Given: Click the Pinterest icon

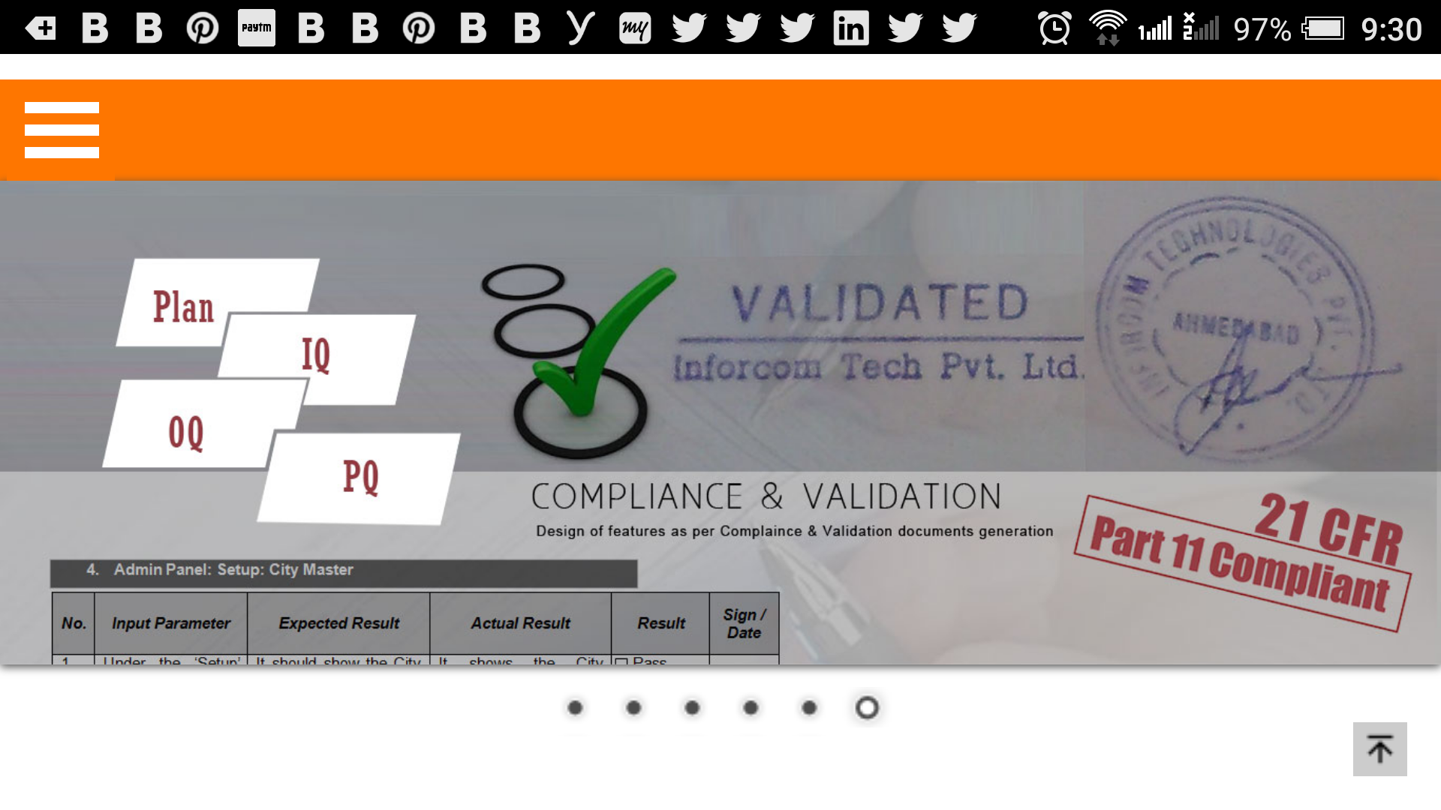Looking at the screenshot, I should (x=203, y=28).
